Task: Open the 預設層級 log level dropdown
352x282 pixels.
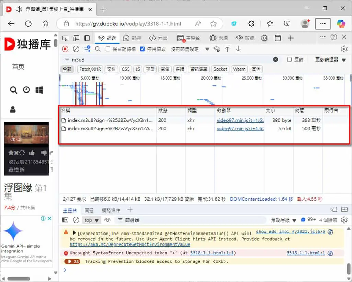Action: [284, 220]
